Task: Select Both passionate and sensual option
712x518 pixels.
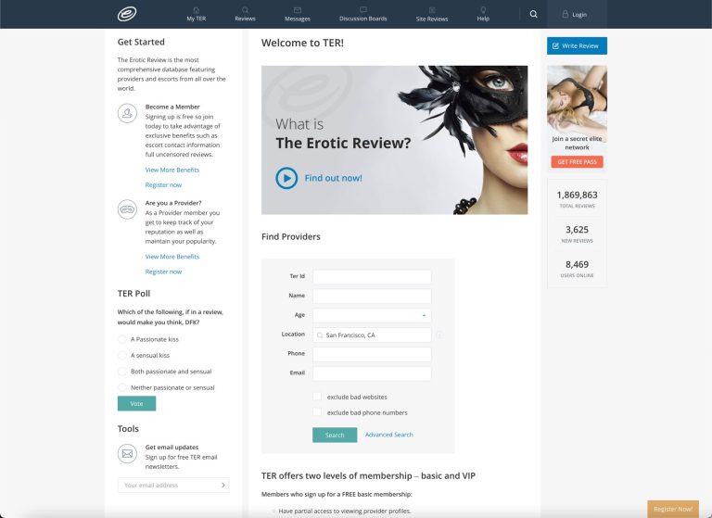Action: (x=121, y=372)
